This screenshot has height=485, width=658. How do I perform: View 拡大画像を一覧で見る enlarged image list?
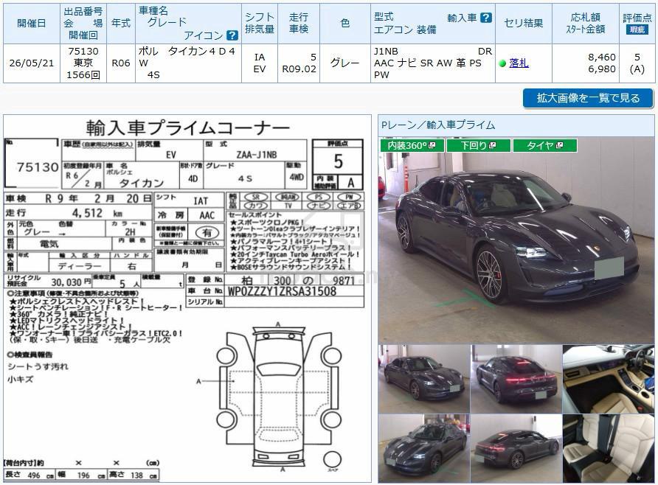coord(588,98)
